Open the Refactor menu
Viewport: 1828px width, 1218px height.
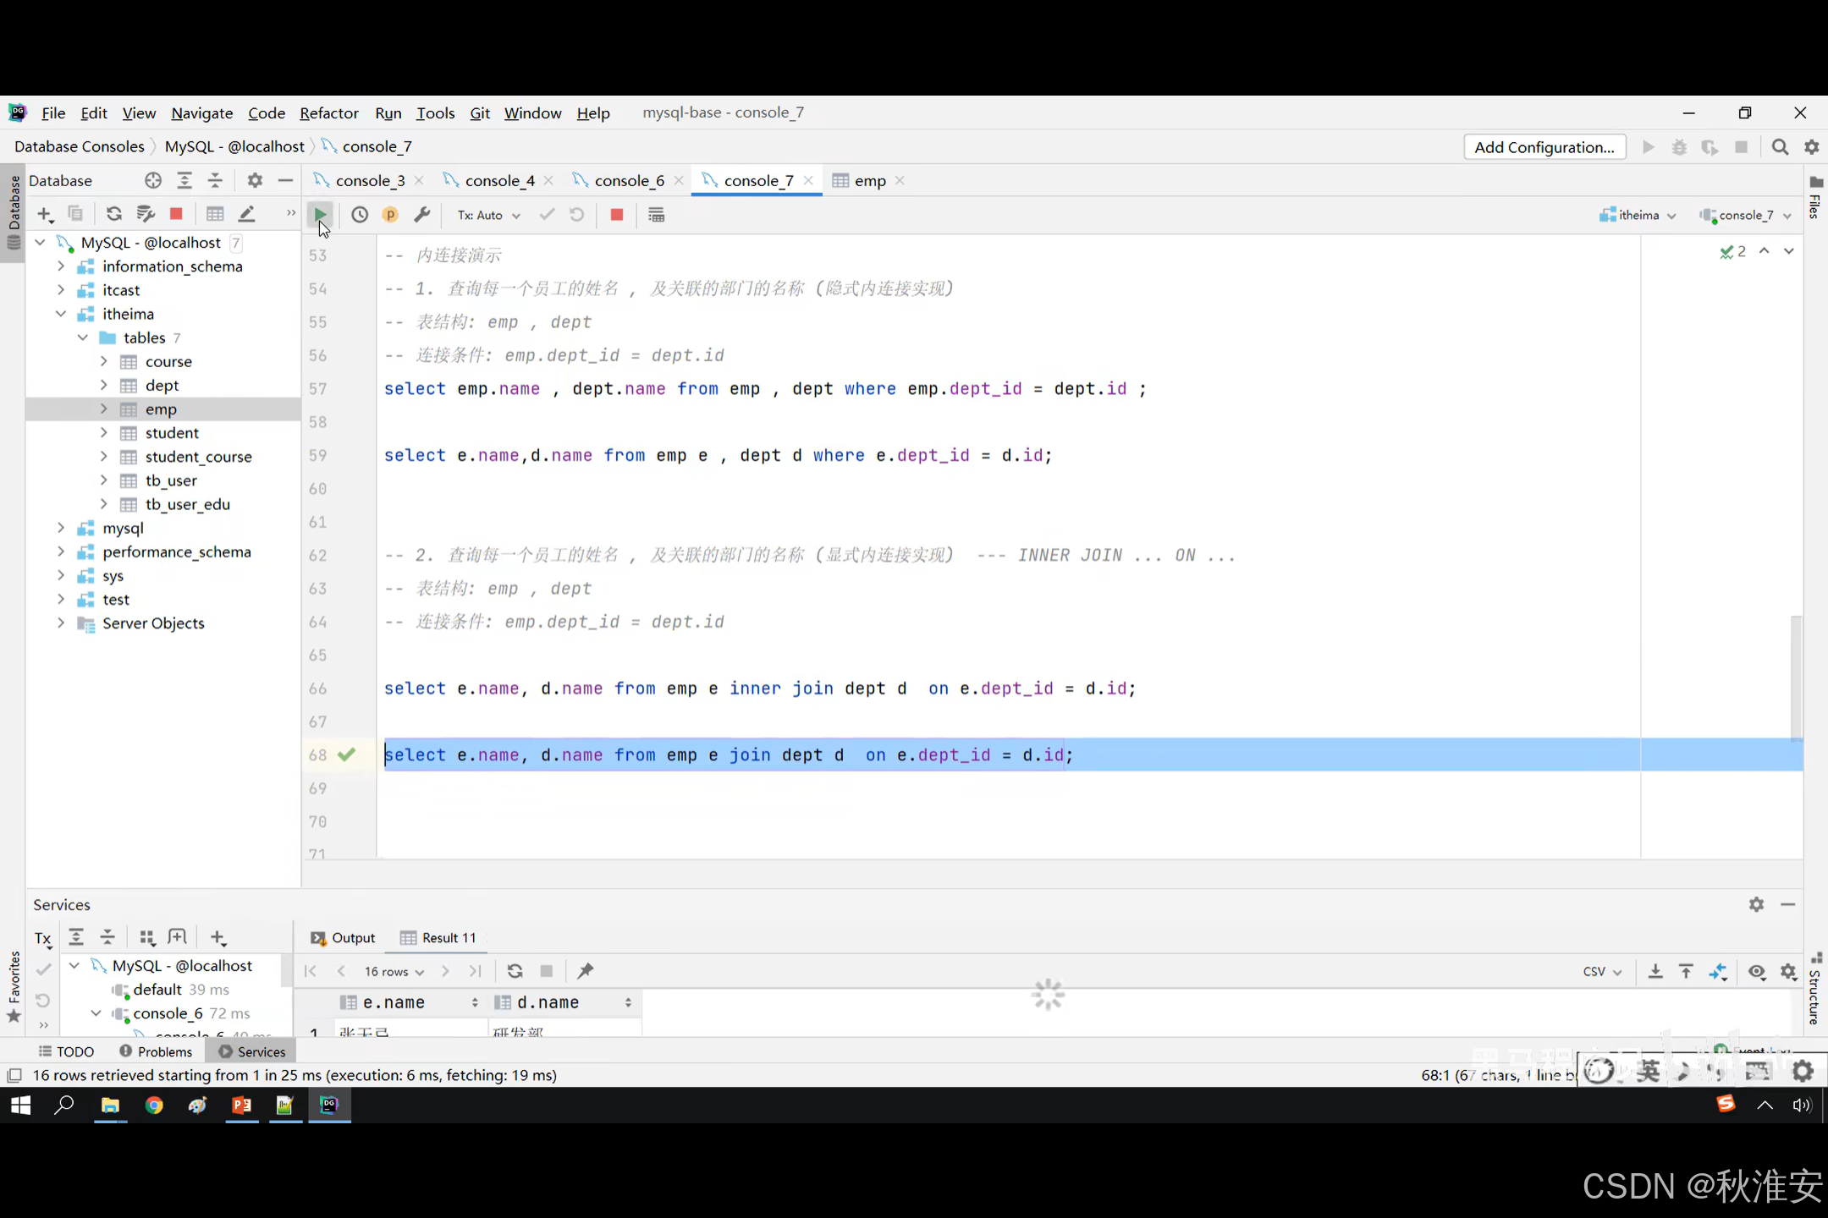pos(328,112)
